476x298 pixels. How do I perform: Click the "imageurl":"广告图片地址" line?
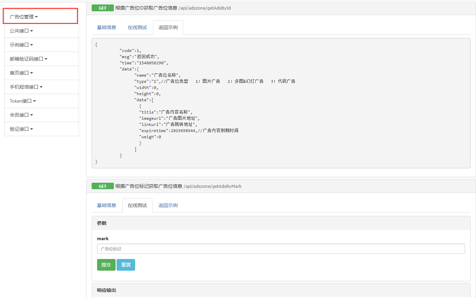169,118
